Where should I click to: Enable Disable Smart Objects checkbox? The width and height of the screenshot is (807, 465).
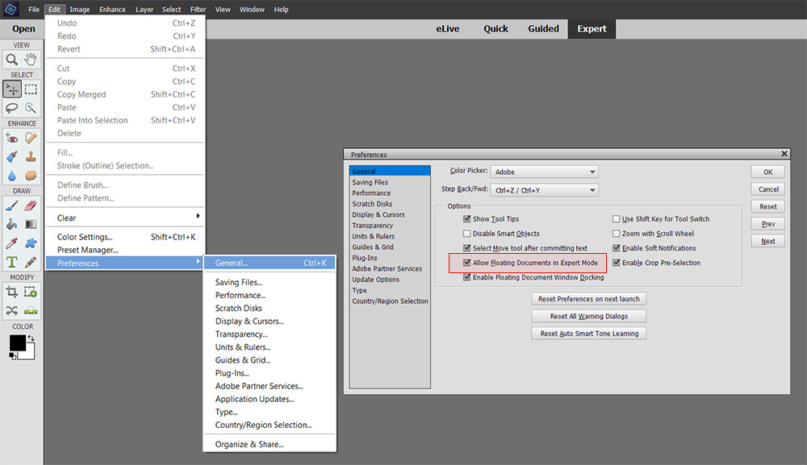466,233
